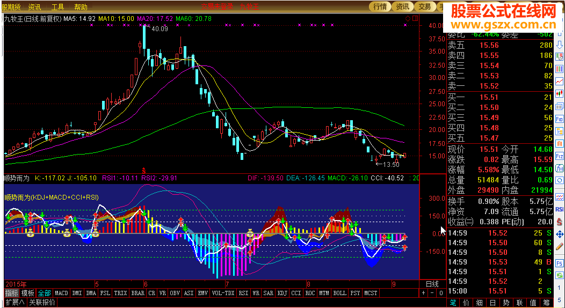565x308 pixels.
Task: Click the red S marker below price chart
Action: (144, 170)
